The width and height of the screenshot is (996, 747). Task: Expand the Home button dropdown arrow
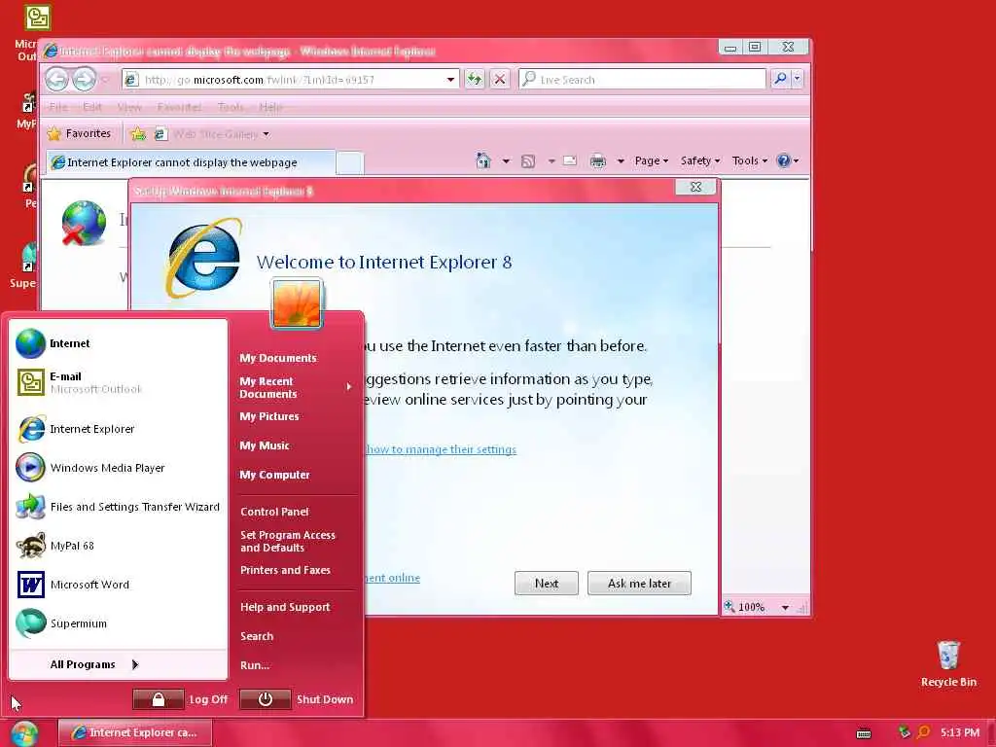coord(506,161)
